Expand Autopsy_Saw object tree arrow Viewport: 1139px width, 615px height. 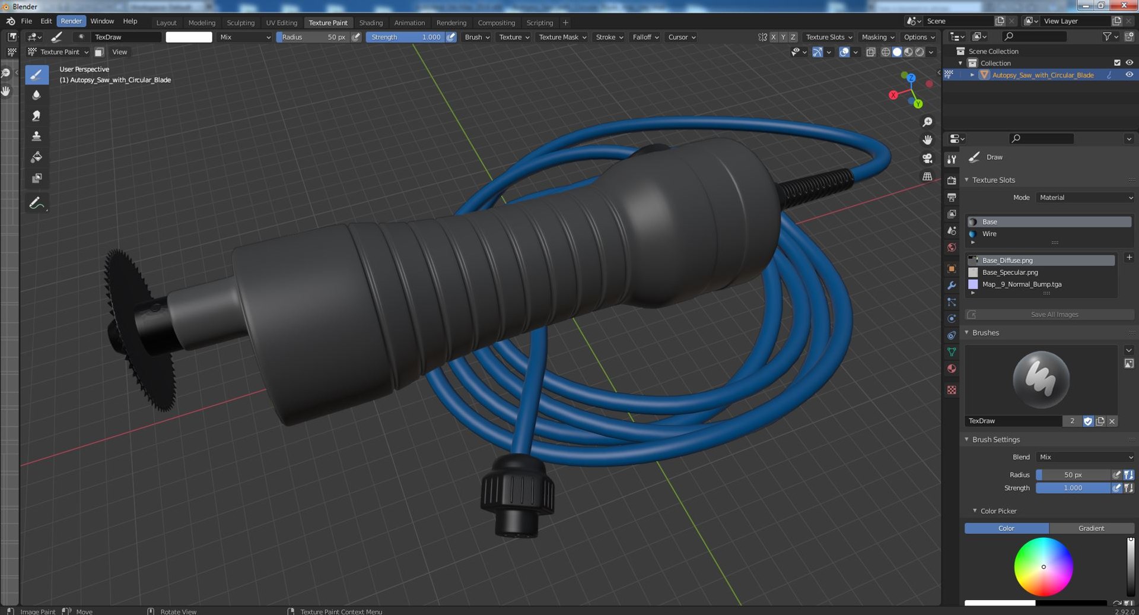pyautogui.click(x=972, y=75)
